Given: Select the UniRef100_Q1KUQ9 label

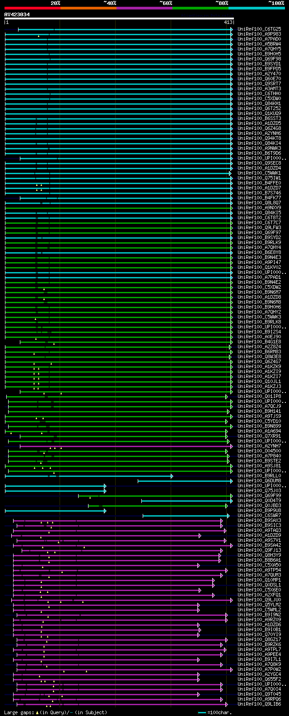Looking at the screenshot, I should 259,113.
